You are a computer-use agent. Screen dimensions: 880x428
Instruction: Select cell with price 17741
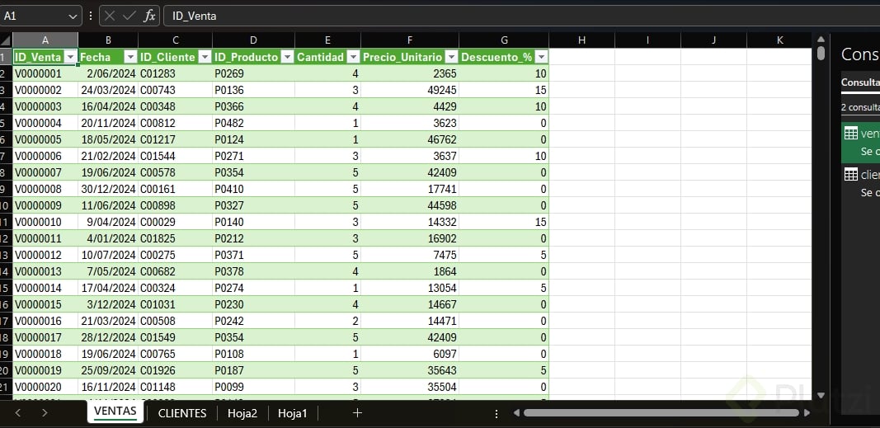coord(410,189)
